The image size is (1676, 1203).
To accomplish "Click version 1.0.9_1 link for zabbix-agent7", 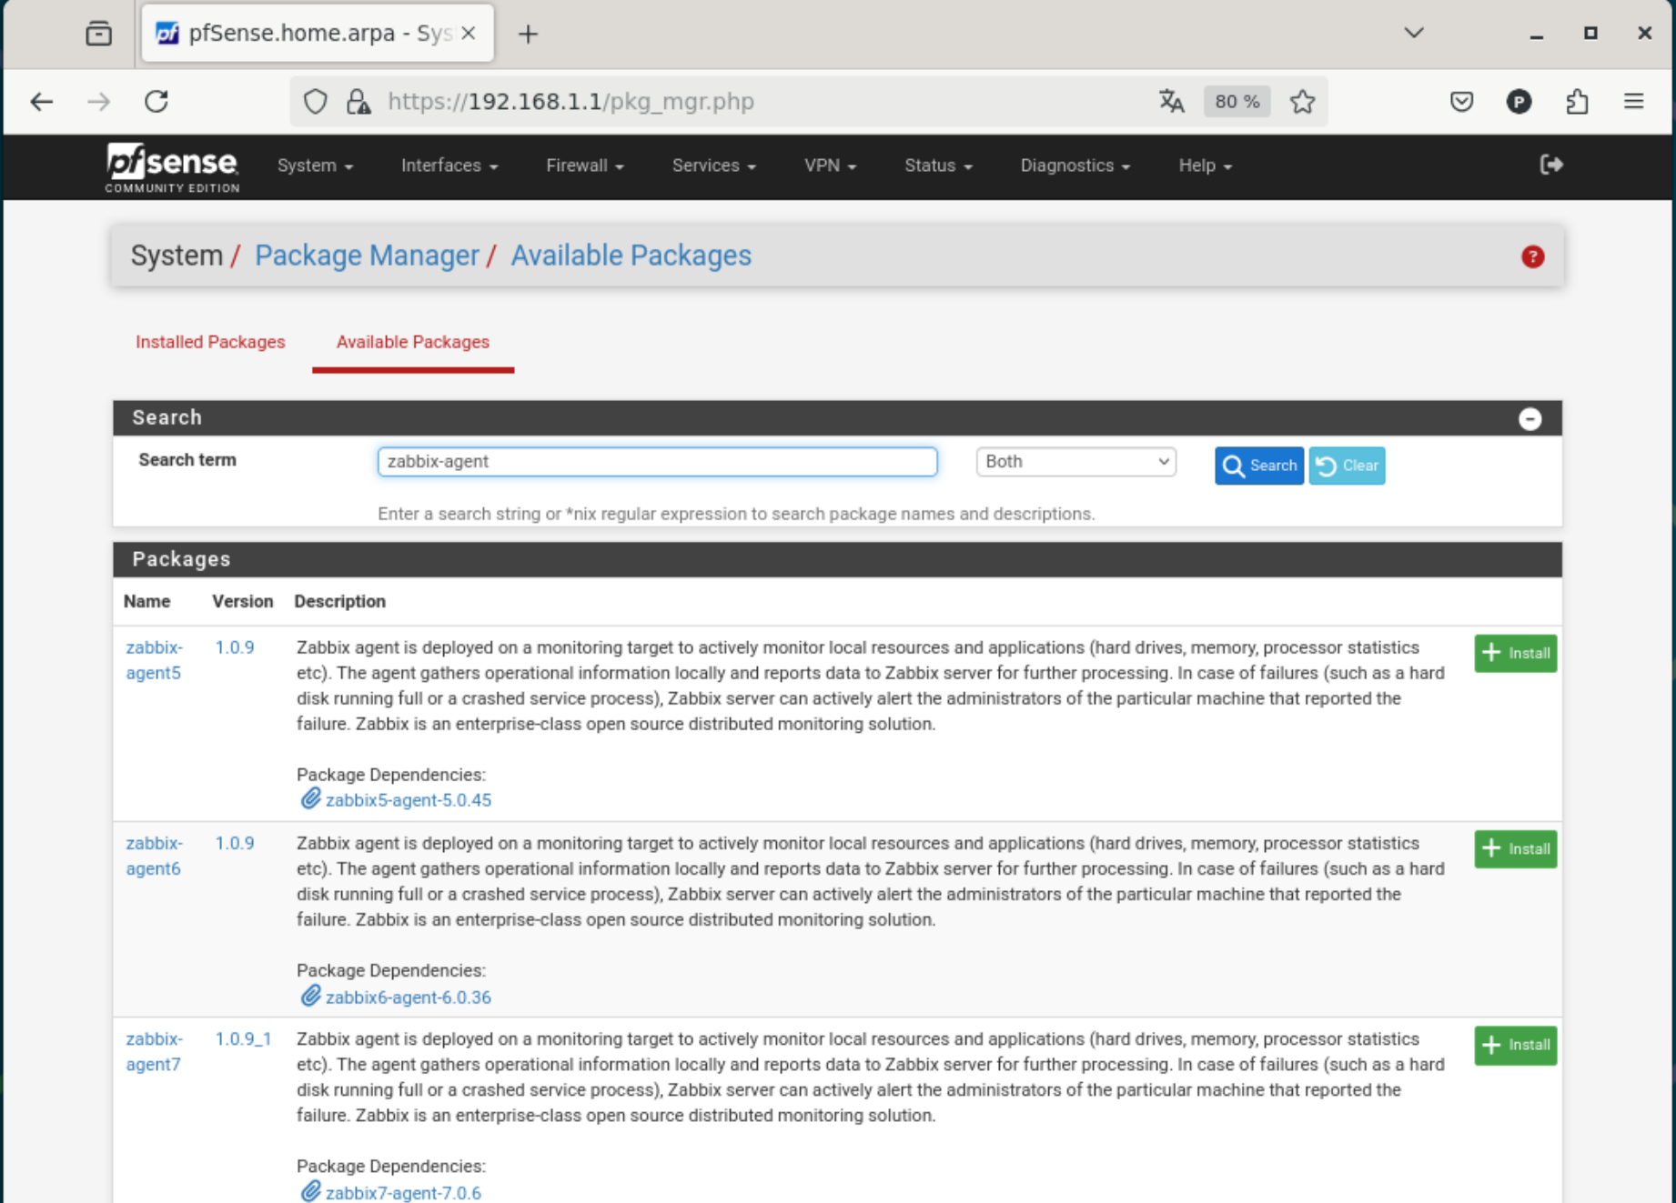I will click(243, 1038).
